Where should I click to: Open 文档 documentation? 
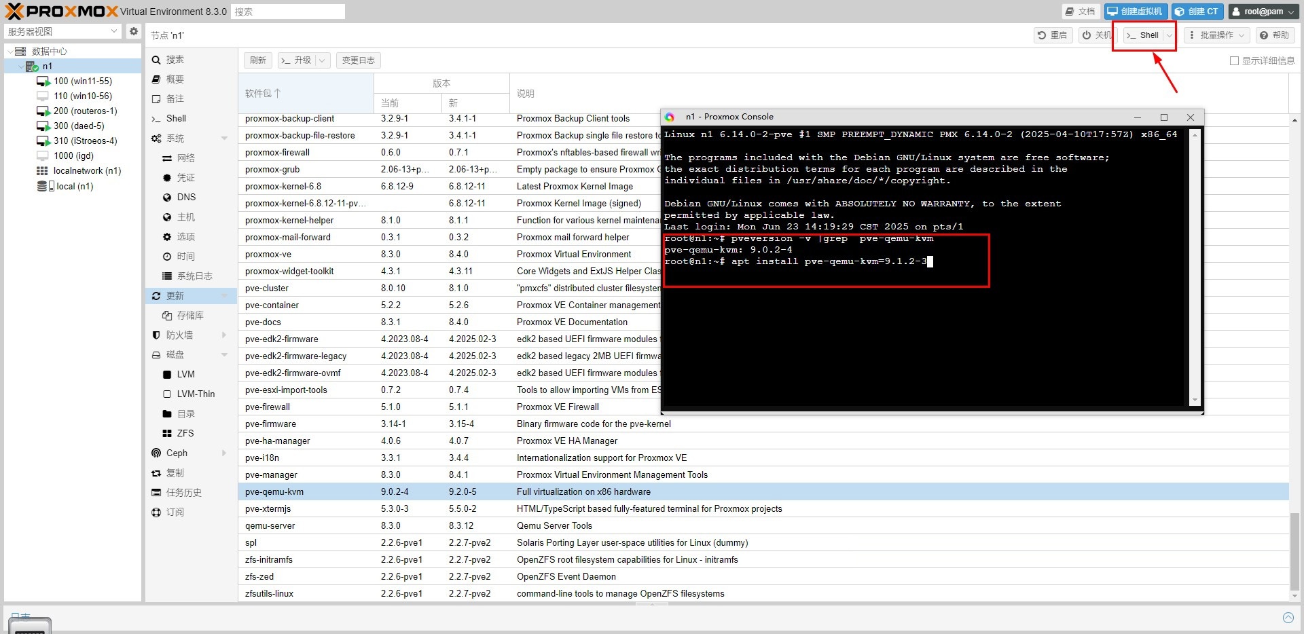pos(1081,11)
